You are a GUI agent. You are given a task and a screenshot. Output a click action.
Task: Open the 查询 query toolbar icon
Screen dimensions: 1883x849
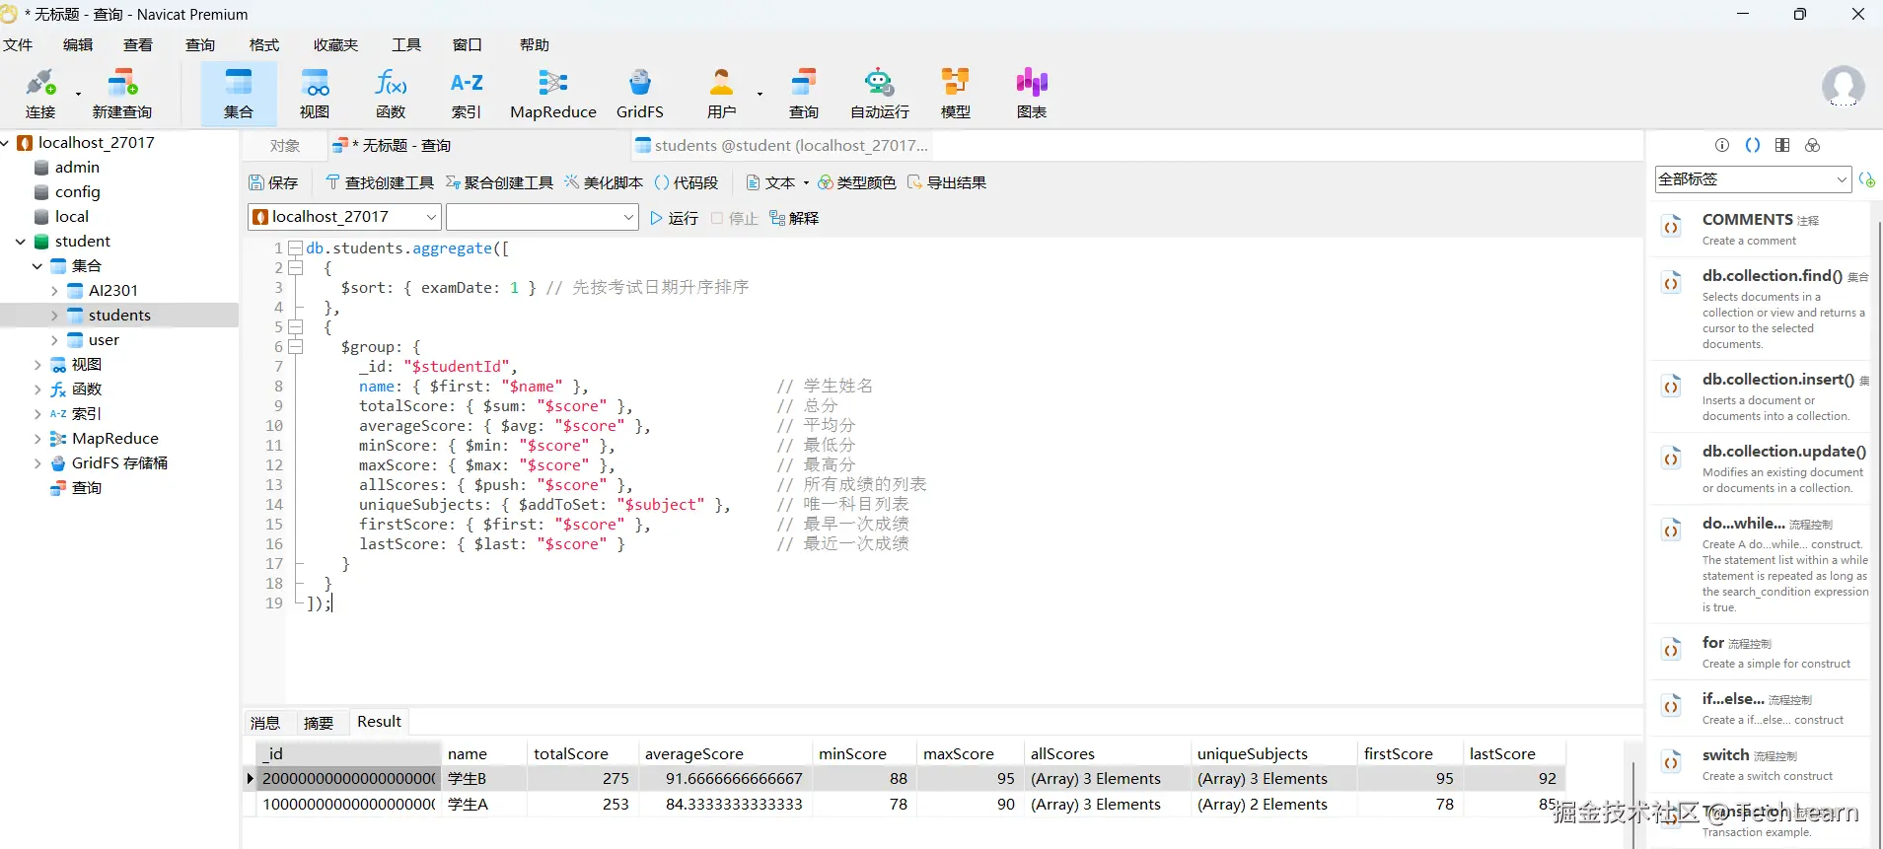(804, 94)
